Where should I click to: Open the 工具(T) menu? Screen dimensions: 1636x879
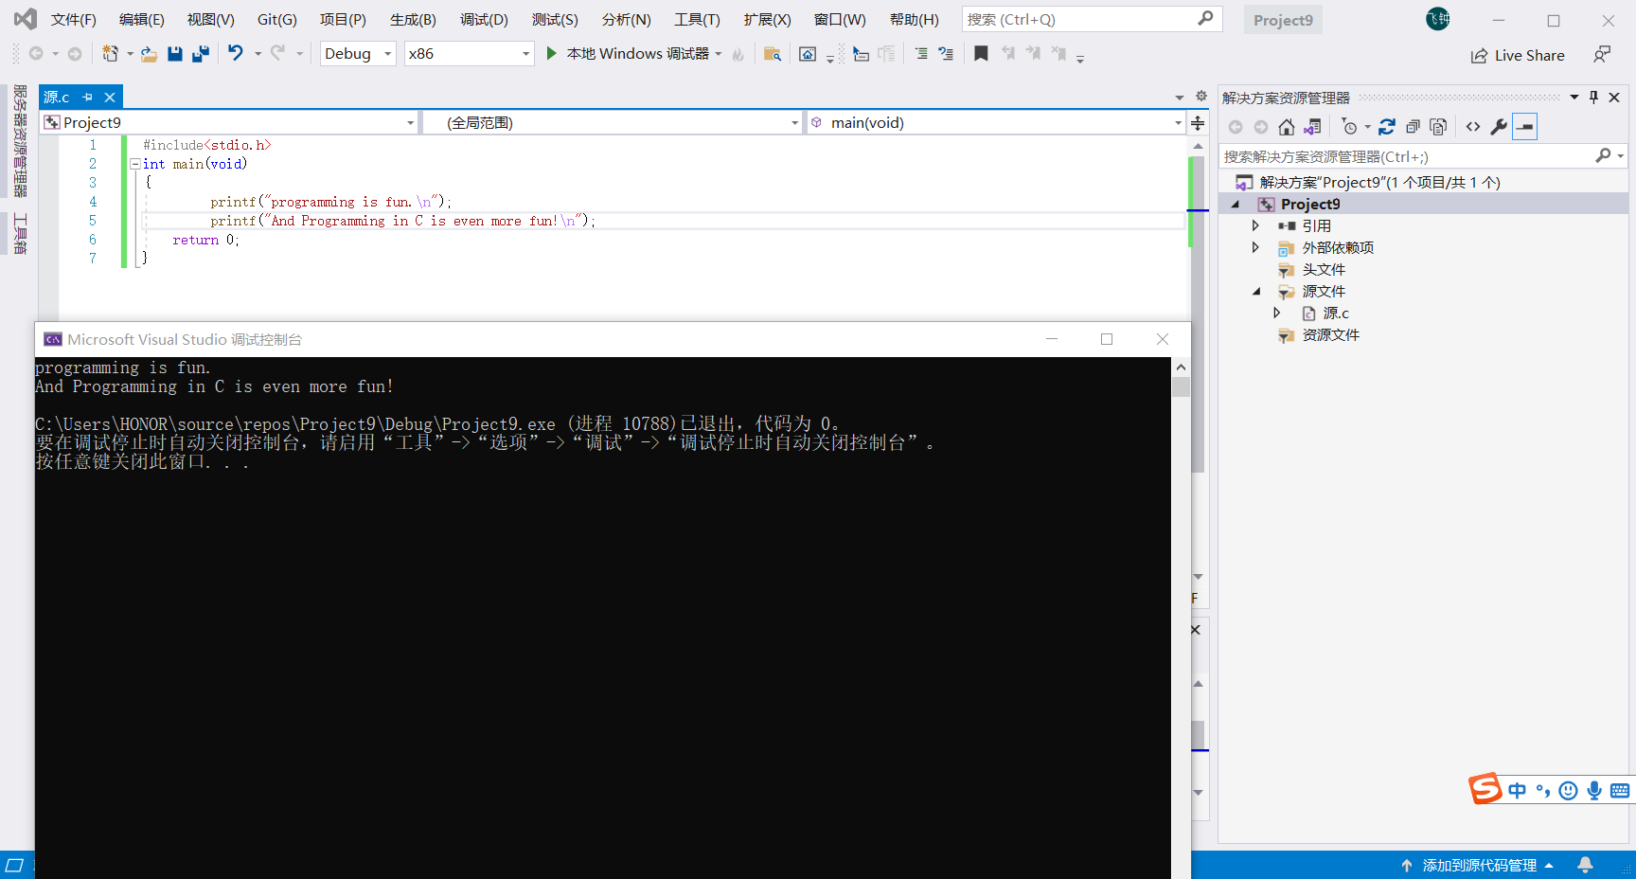(697, 19)
